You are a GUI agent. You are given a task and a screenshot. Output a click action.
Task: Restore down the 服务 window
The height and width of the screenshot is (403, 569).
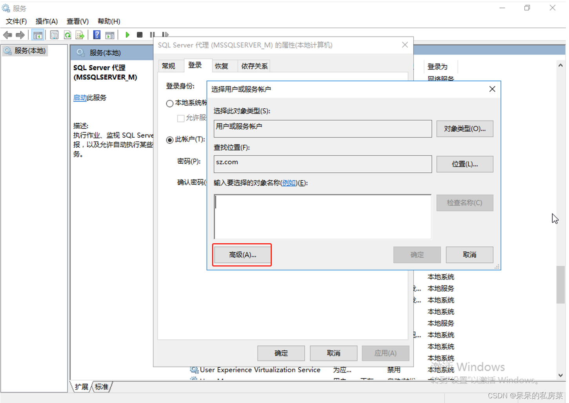[x=527, y=8]
